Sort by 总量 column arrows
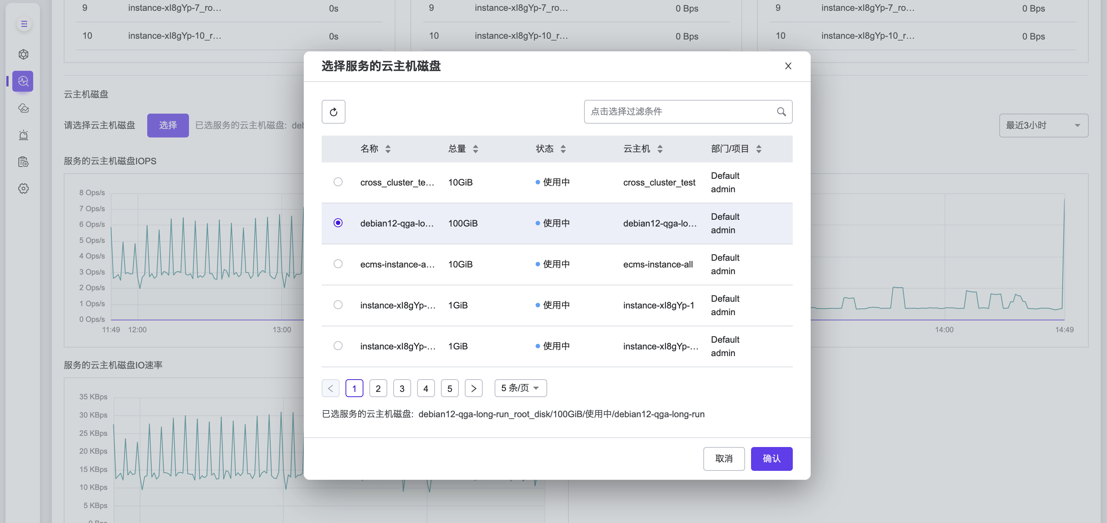 coord(475,149)
